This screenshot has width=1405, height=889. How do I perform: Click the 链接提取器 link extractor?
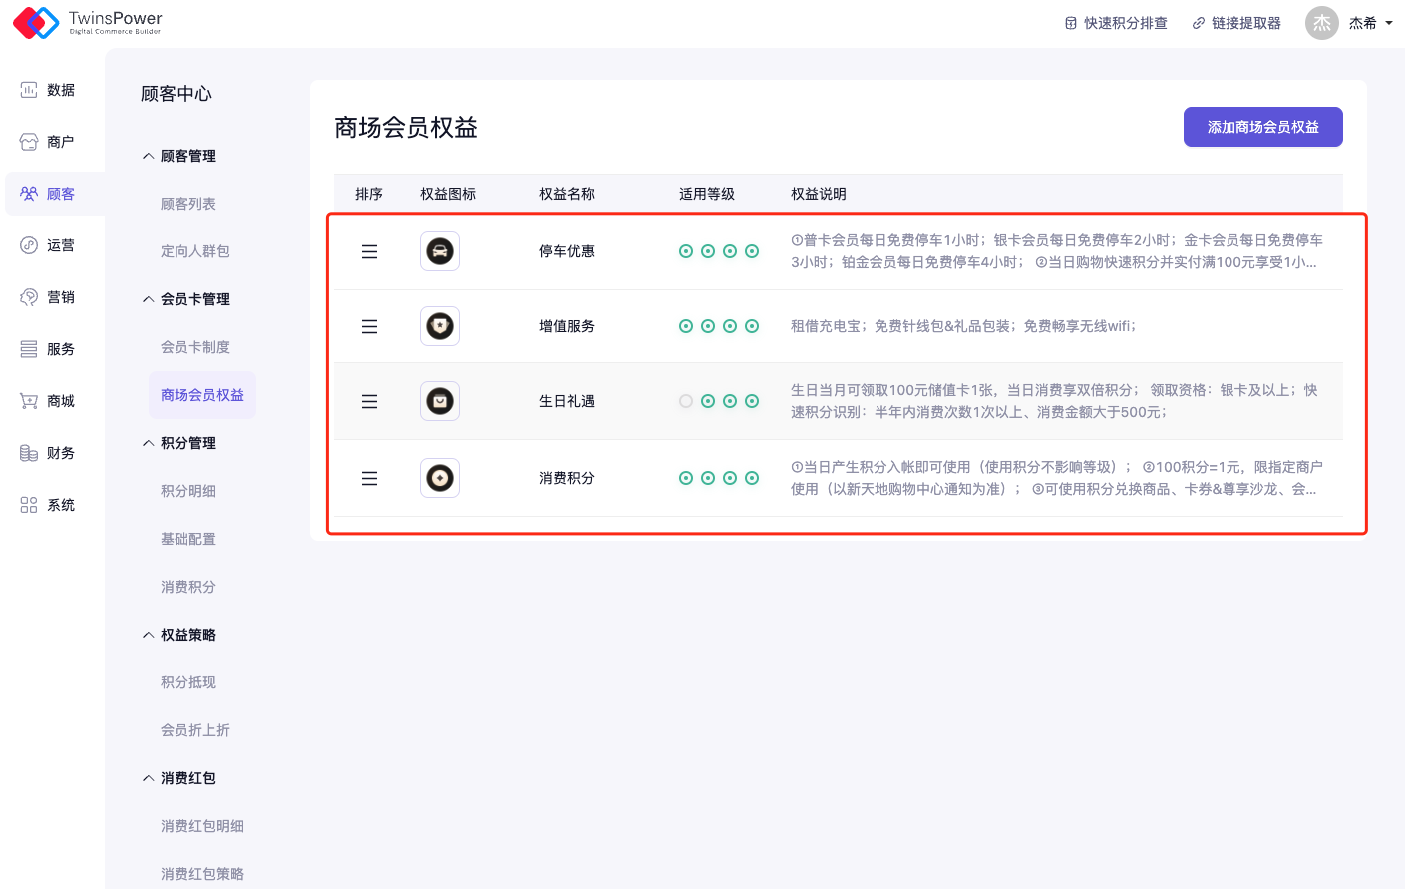pos(1236,23)
